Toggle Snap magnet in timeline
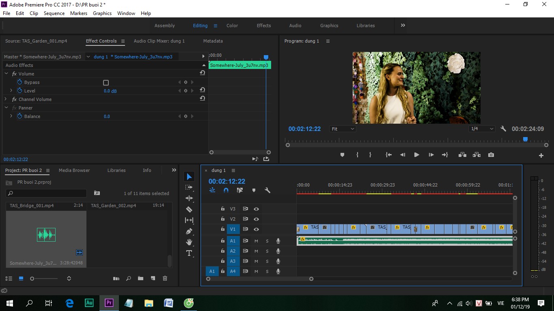This screenshot has width=554, height=311. point(226,190)
